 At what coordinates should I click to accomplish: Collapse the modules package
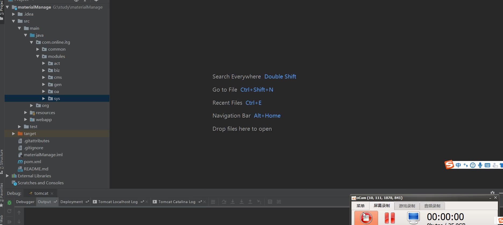click(x=38, y=57)
